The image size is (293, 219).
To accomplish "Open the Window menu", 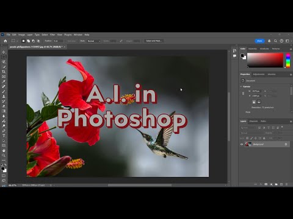I will tap(78, 35).
